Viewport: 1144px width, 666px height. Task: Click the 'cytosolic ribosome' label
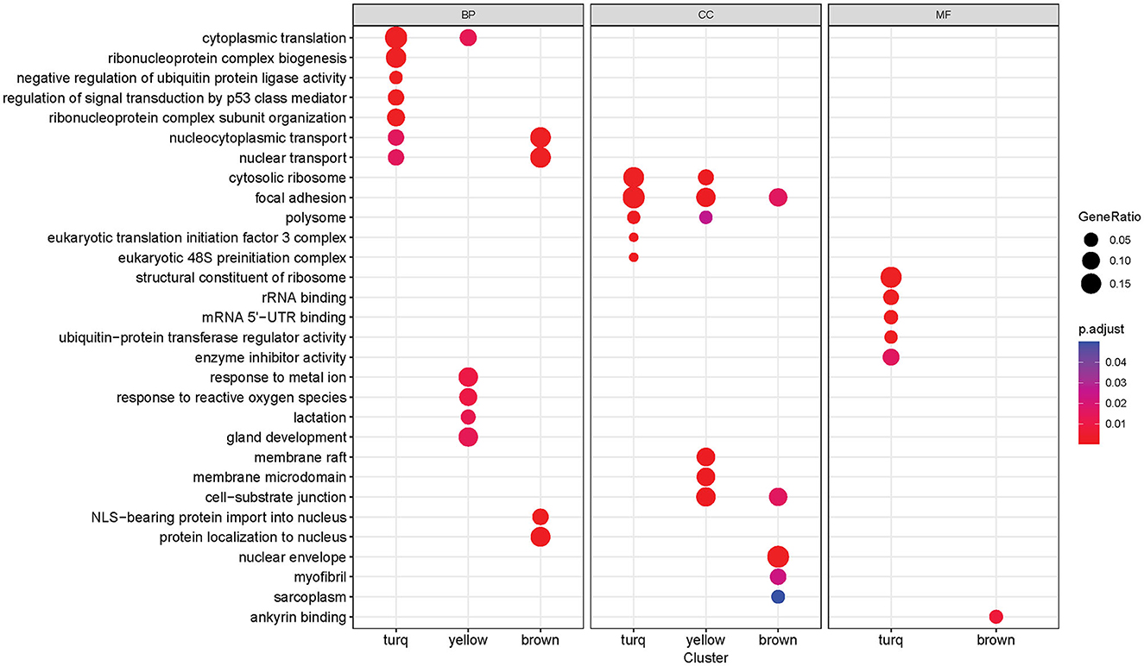tap(288, 178)
